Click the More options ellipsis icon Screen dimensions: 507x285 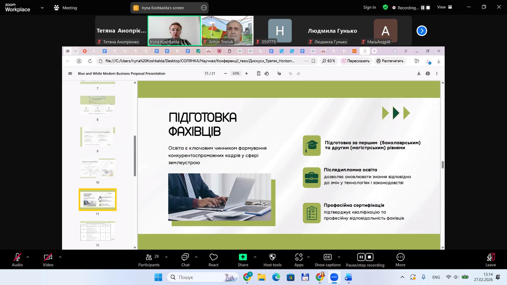coord(400,257)
